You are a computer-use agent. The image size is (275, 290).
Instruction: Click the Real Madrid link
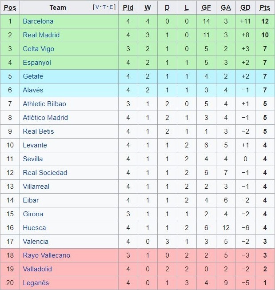41,35
